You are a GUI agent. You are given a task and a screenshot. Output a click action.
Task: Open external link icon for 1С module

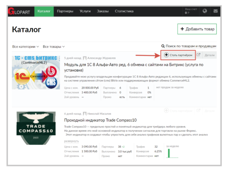(x=198, y=55)
